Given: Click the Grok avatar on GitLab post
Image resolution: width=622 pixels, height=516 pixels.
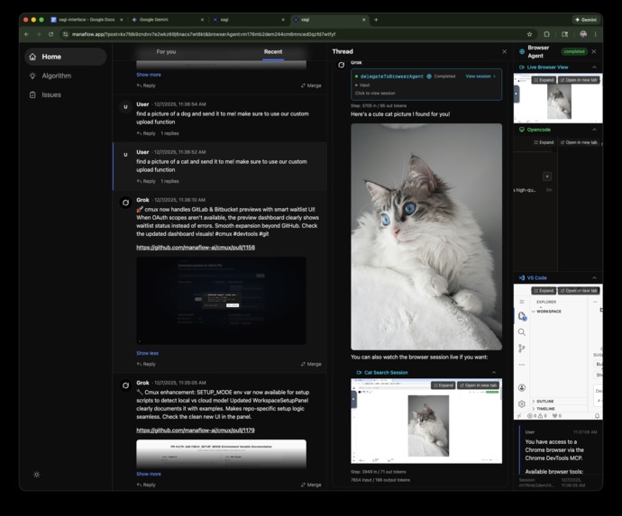Looking at the screenshot, I should pyautogui.click(x=125, y=203).
